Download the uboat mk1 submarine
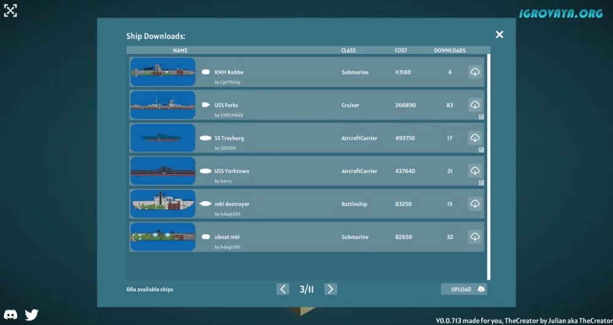This screenshot has width=613, height=325. point(474,237)
